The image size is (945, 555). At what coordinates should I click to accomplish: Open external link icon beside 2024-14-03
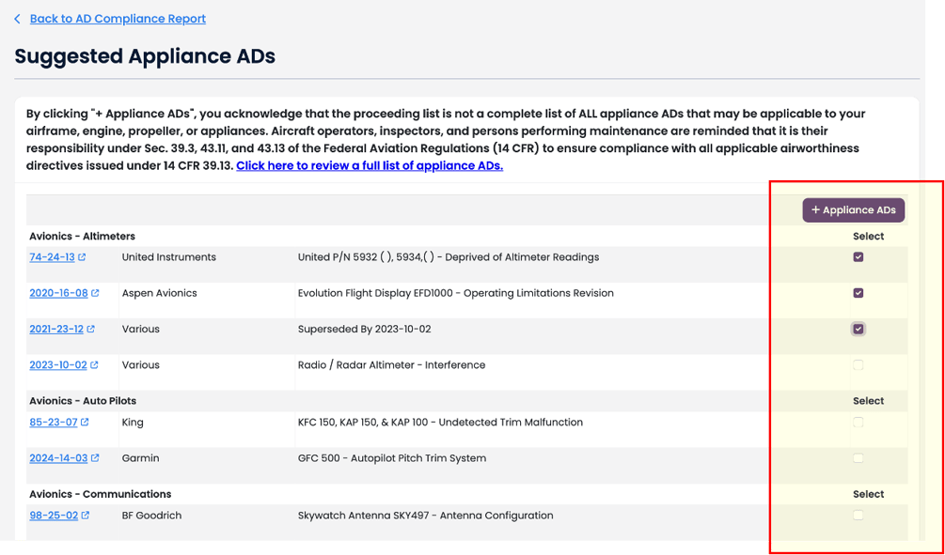(96, 458)
